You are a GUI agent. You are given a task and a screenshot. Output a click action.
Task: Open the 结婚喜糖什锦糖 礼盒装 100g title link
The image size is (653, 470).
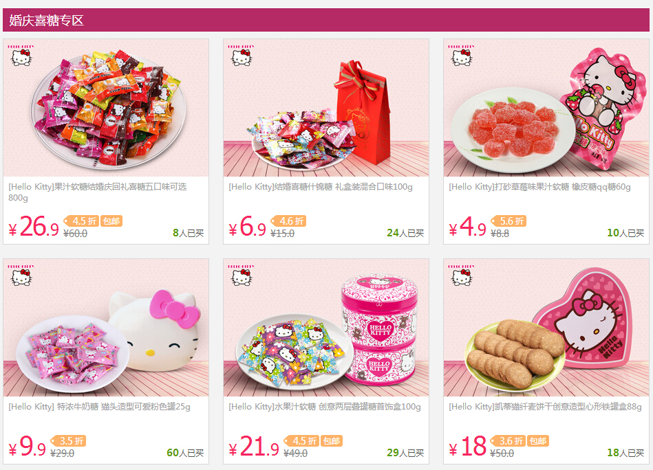coord(321,187)
